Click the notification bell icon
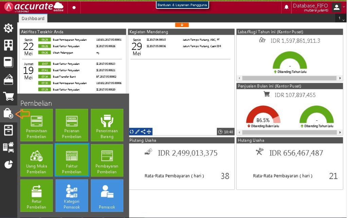The height and width of the screenshot is (218, 348). coord(286,7)
